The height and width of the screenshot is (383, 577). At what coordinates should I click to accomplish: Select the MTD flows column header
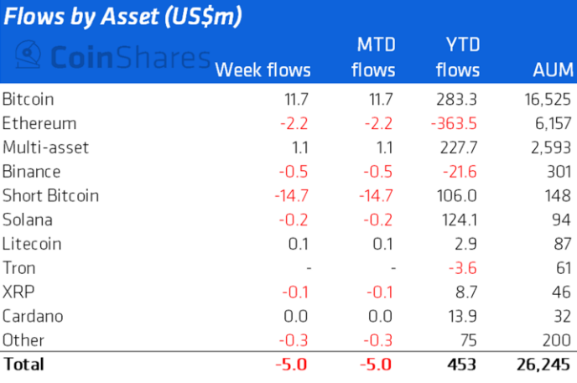pyautogui.click(x=373, y=57)
